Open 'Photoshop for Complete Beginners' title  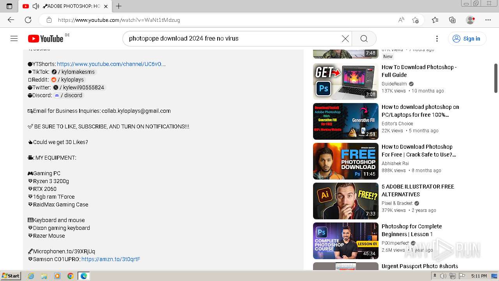point(412,230)
